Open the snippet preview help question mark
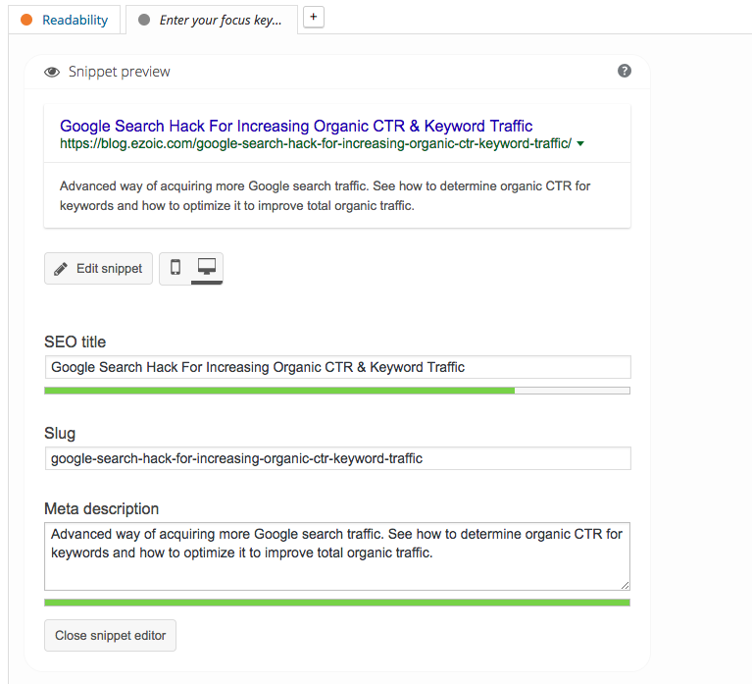 [625, 71]
